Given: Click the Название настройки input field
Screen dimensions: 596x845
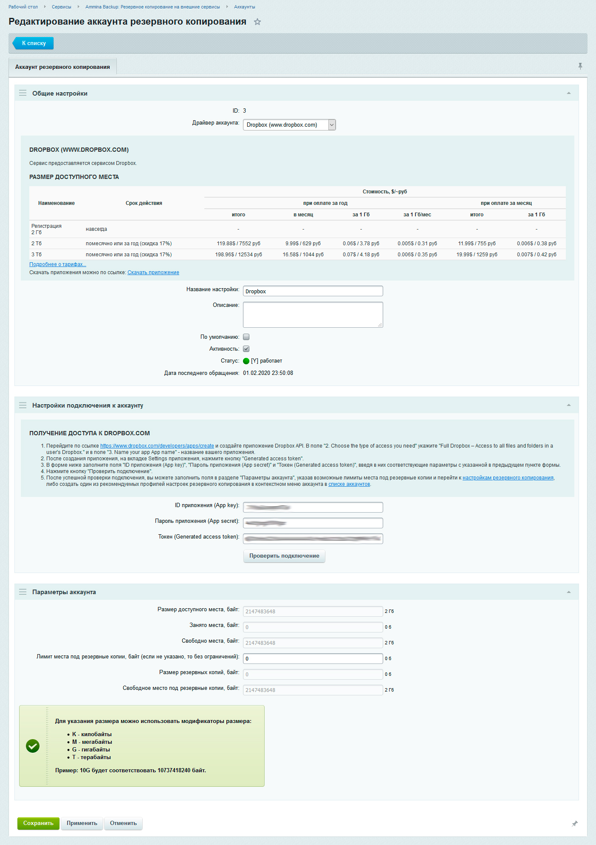Looking at the screenshot, I should point(313,291).
